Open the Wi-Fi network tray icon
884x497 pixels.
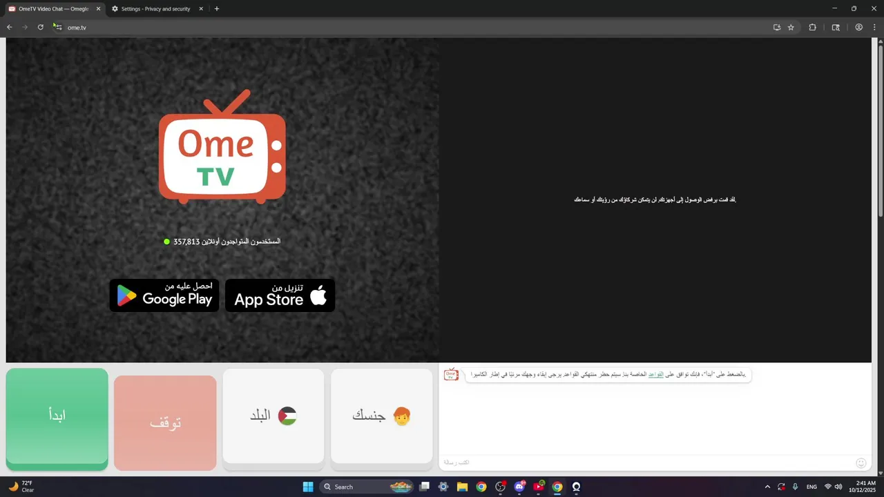[x=828, y=487]
